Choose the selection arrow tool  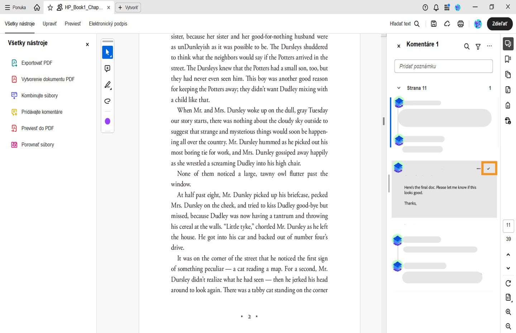[x=107, y=52]
